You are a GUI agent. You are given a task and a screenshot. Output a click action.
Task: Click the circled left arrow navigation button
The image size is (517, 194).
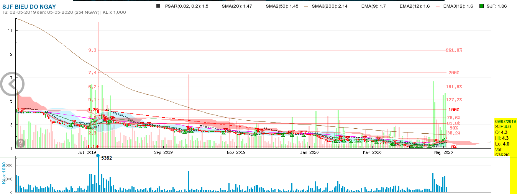point(11,83)
